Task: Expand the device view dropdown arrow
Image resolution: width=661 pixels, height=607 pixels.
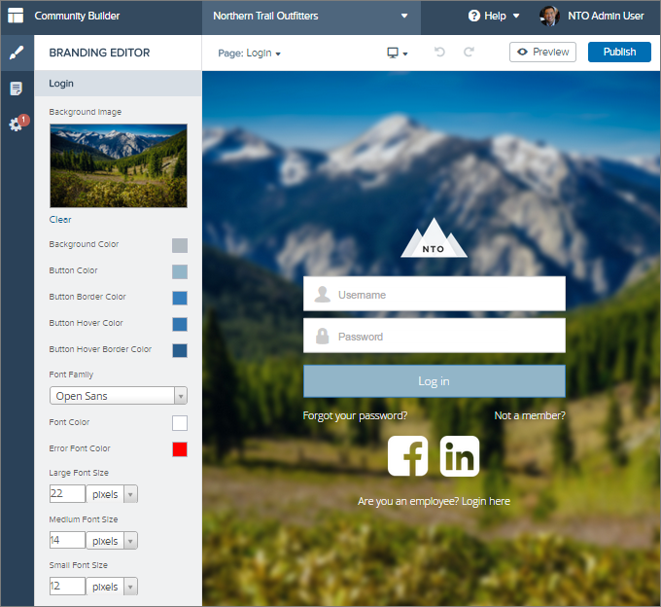Action: point(405,54)
